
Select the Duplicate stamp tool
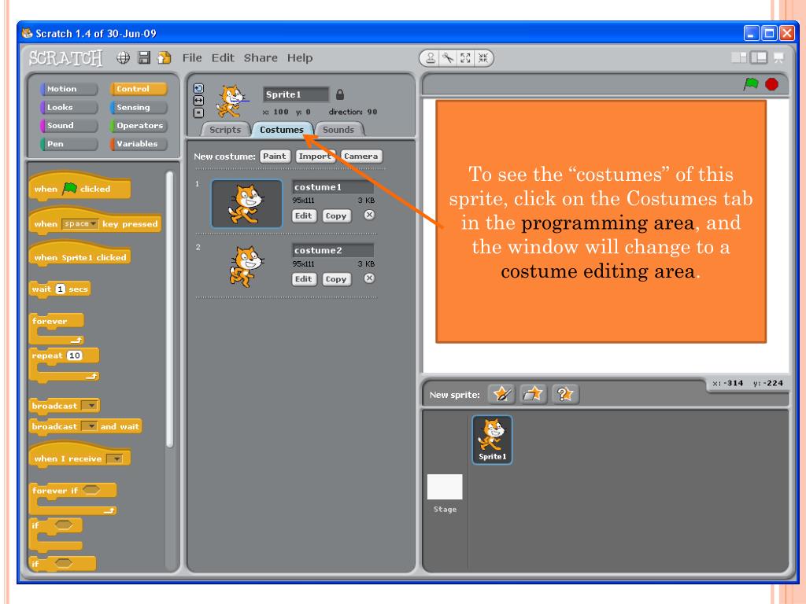(x=431, y=58)
